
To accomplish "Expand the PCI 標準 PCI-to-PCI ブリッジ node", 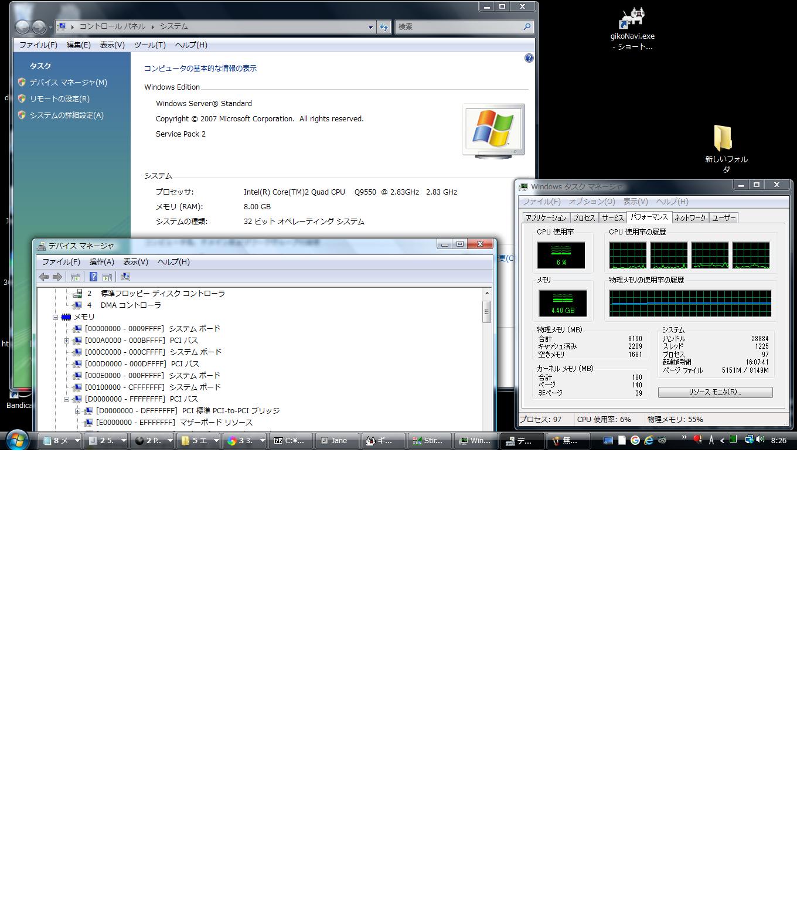I will (x=77, y=411).
